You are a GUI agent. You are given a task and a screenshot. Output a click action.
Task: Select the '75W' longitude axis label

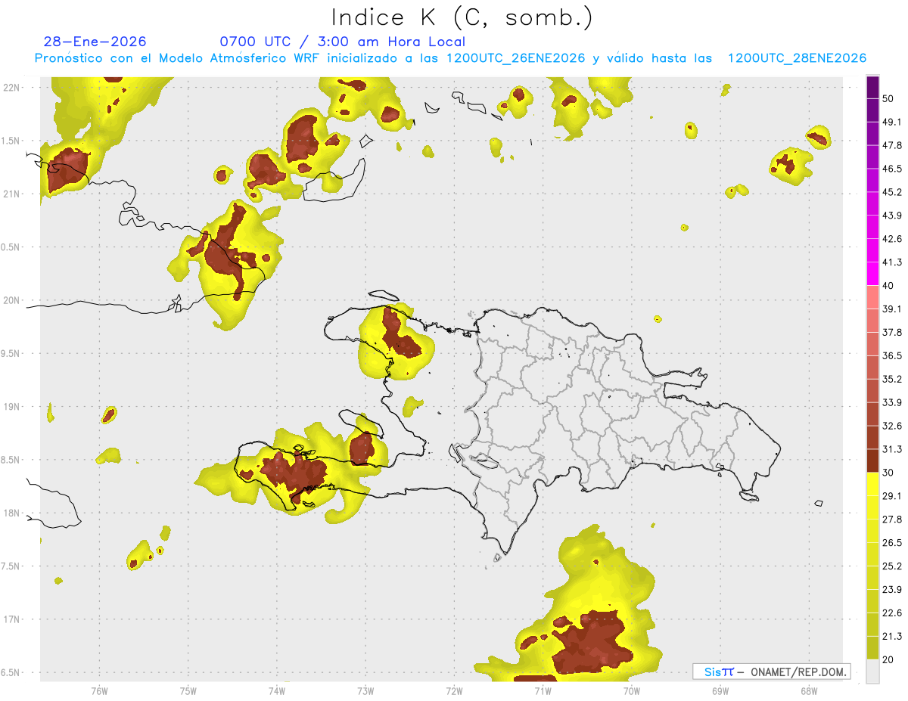pos(188,691)
